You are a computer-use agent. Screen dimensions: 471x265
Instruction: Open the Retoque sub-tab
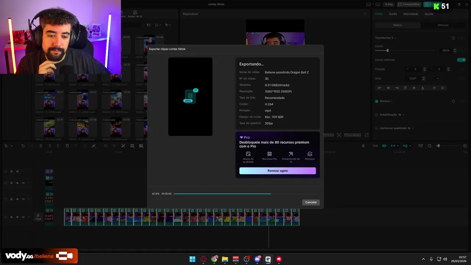[x=443, y=25]
